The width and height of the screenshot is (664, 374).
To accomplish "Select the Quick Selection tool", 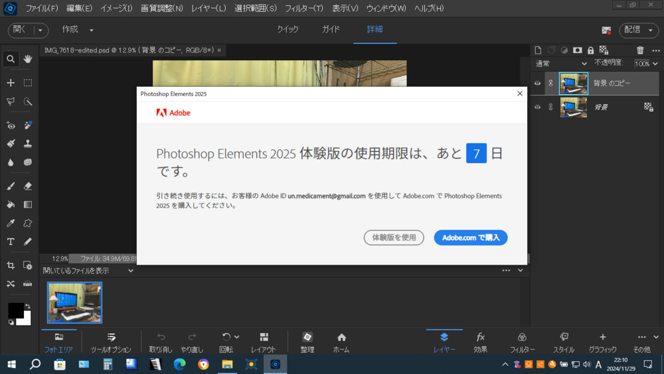I will (28, 102).
